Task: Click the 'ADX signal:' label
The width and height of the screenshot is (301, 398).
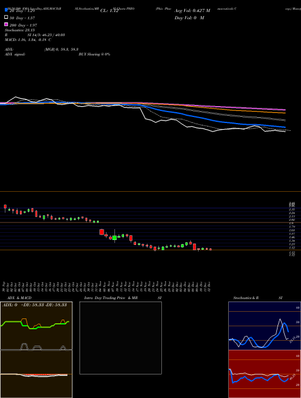Action: click(x=15, y=54)
